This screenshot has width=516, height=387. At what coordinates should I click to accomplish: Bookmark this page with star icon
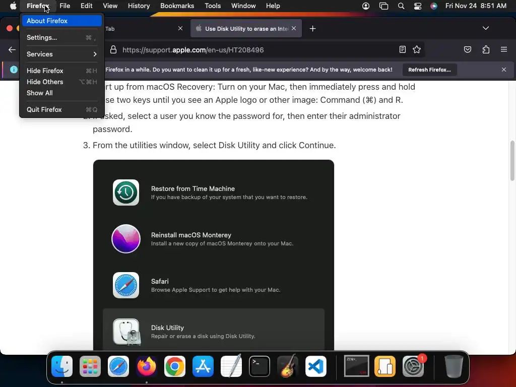pyautogui.click(x=417, y=50)
